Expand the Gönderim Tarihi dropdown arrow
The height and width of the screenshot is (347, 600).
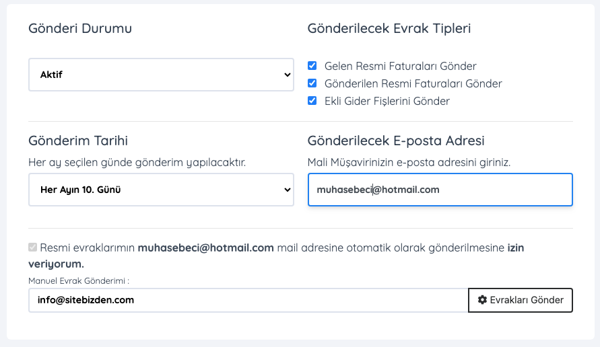tap(288, 190)
